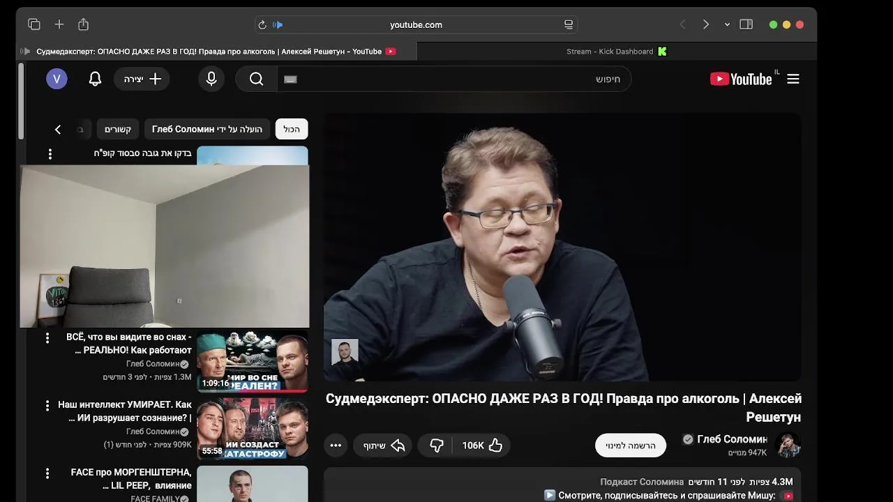Like the video showing 106K

pos(481,446)
